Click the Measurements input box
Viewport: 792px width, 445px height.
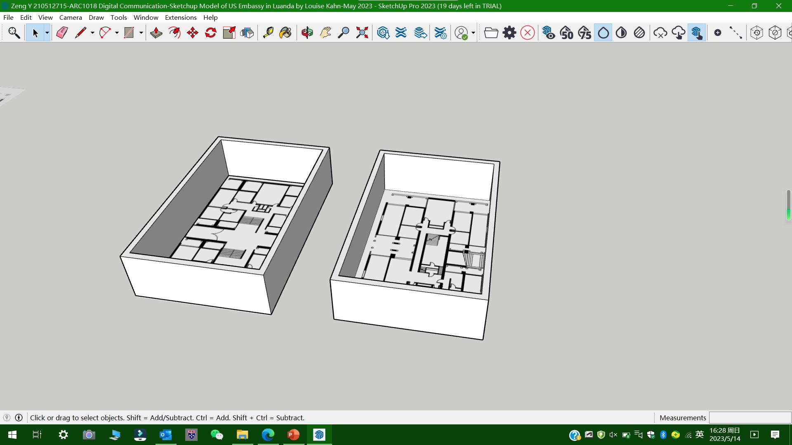750,417
